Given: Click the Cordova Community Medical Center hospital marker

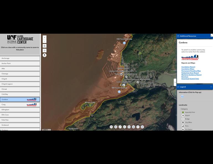Looking at the screenshot, I should [138, 82].
